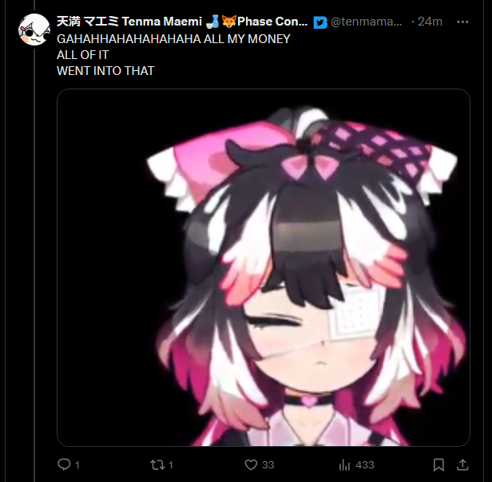The height and width of the screenshot is (482, 492).
Task: Bookmark this tweet
Action: [x=438, y=464]
